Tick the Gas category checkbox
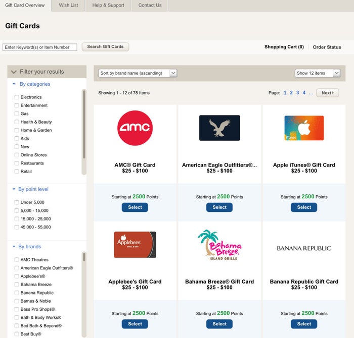Viewport: 354px width, 338px height. (x=17, y=114)
